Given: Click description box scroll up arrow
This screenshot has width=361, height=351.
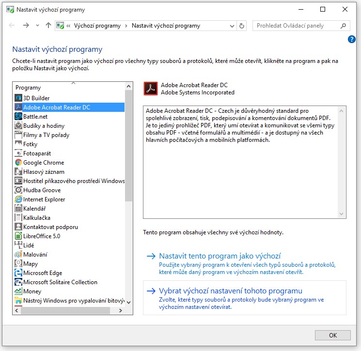Looking at the screenshot, I should [342, 111].
